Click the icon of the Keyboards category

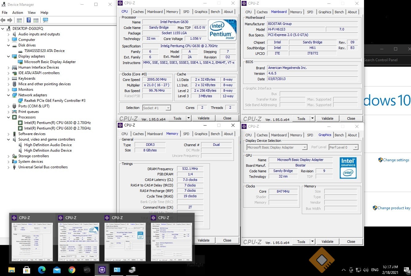(14, 78)
